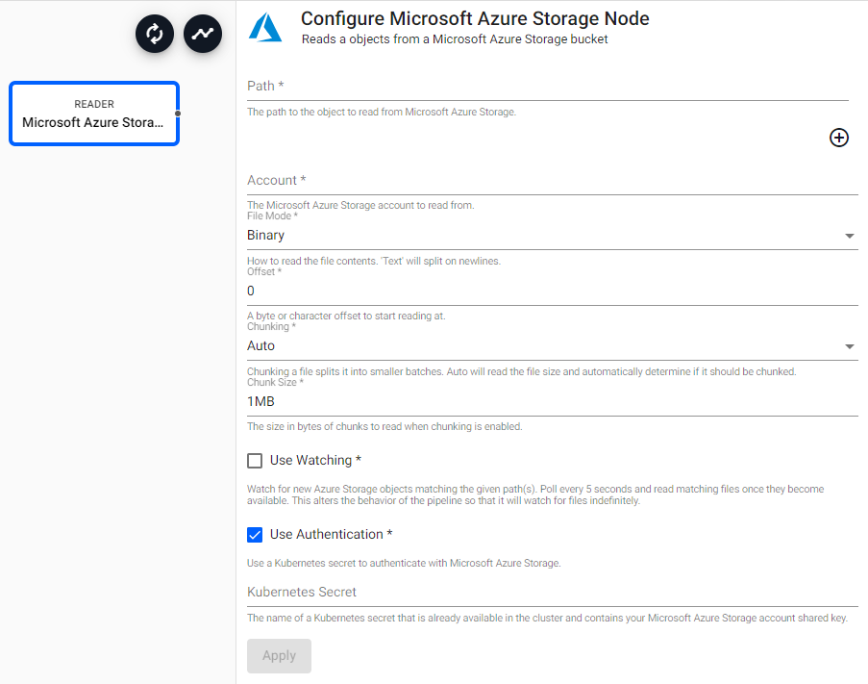868x684 pixels.
Task: Add another path with plus icon
Action: pyautogui.click(x=838, y=138)
